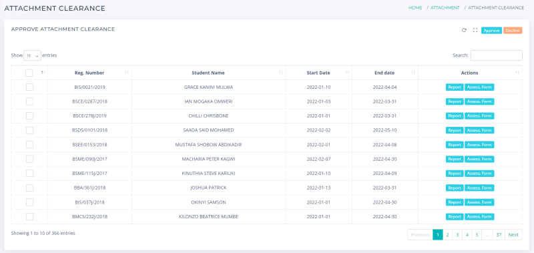Go to the HOME breadcrumb link

click(x=415, y=7)
